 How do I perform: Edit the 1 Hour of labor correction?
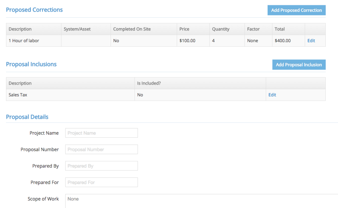pos(311,40)
